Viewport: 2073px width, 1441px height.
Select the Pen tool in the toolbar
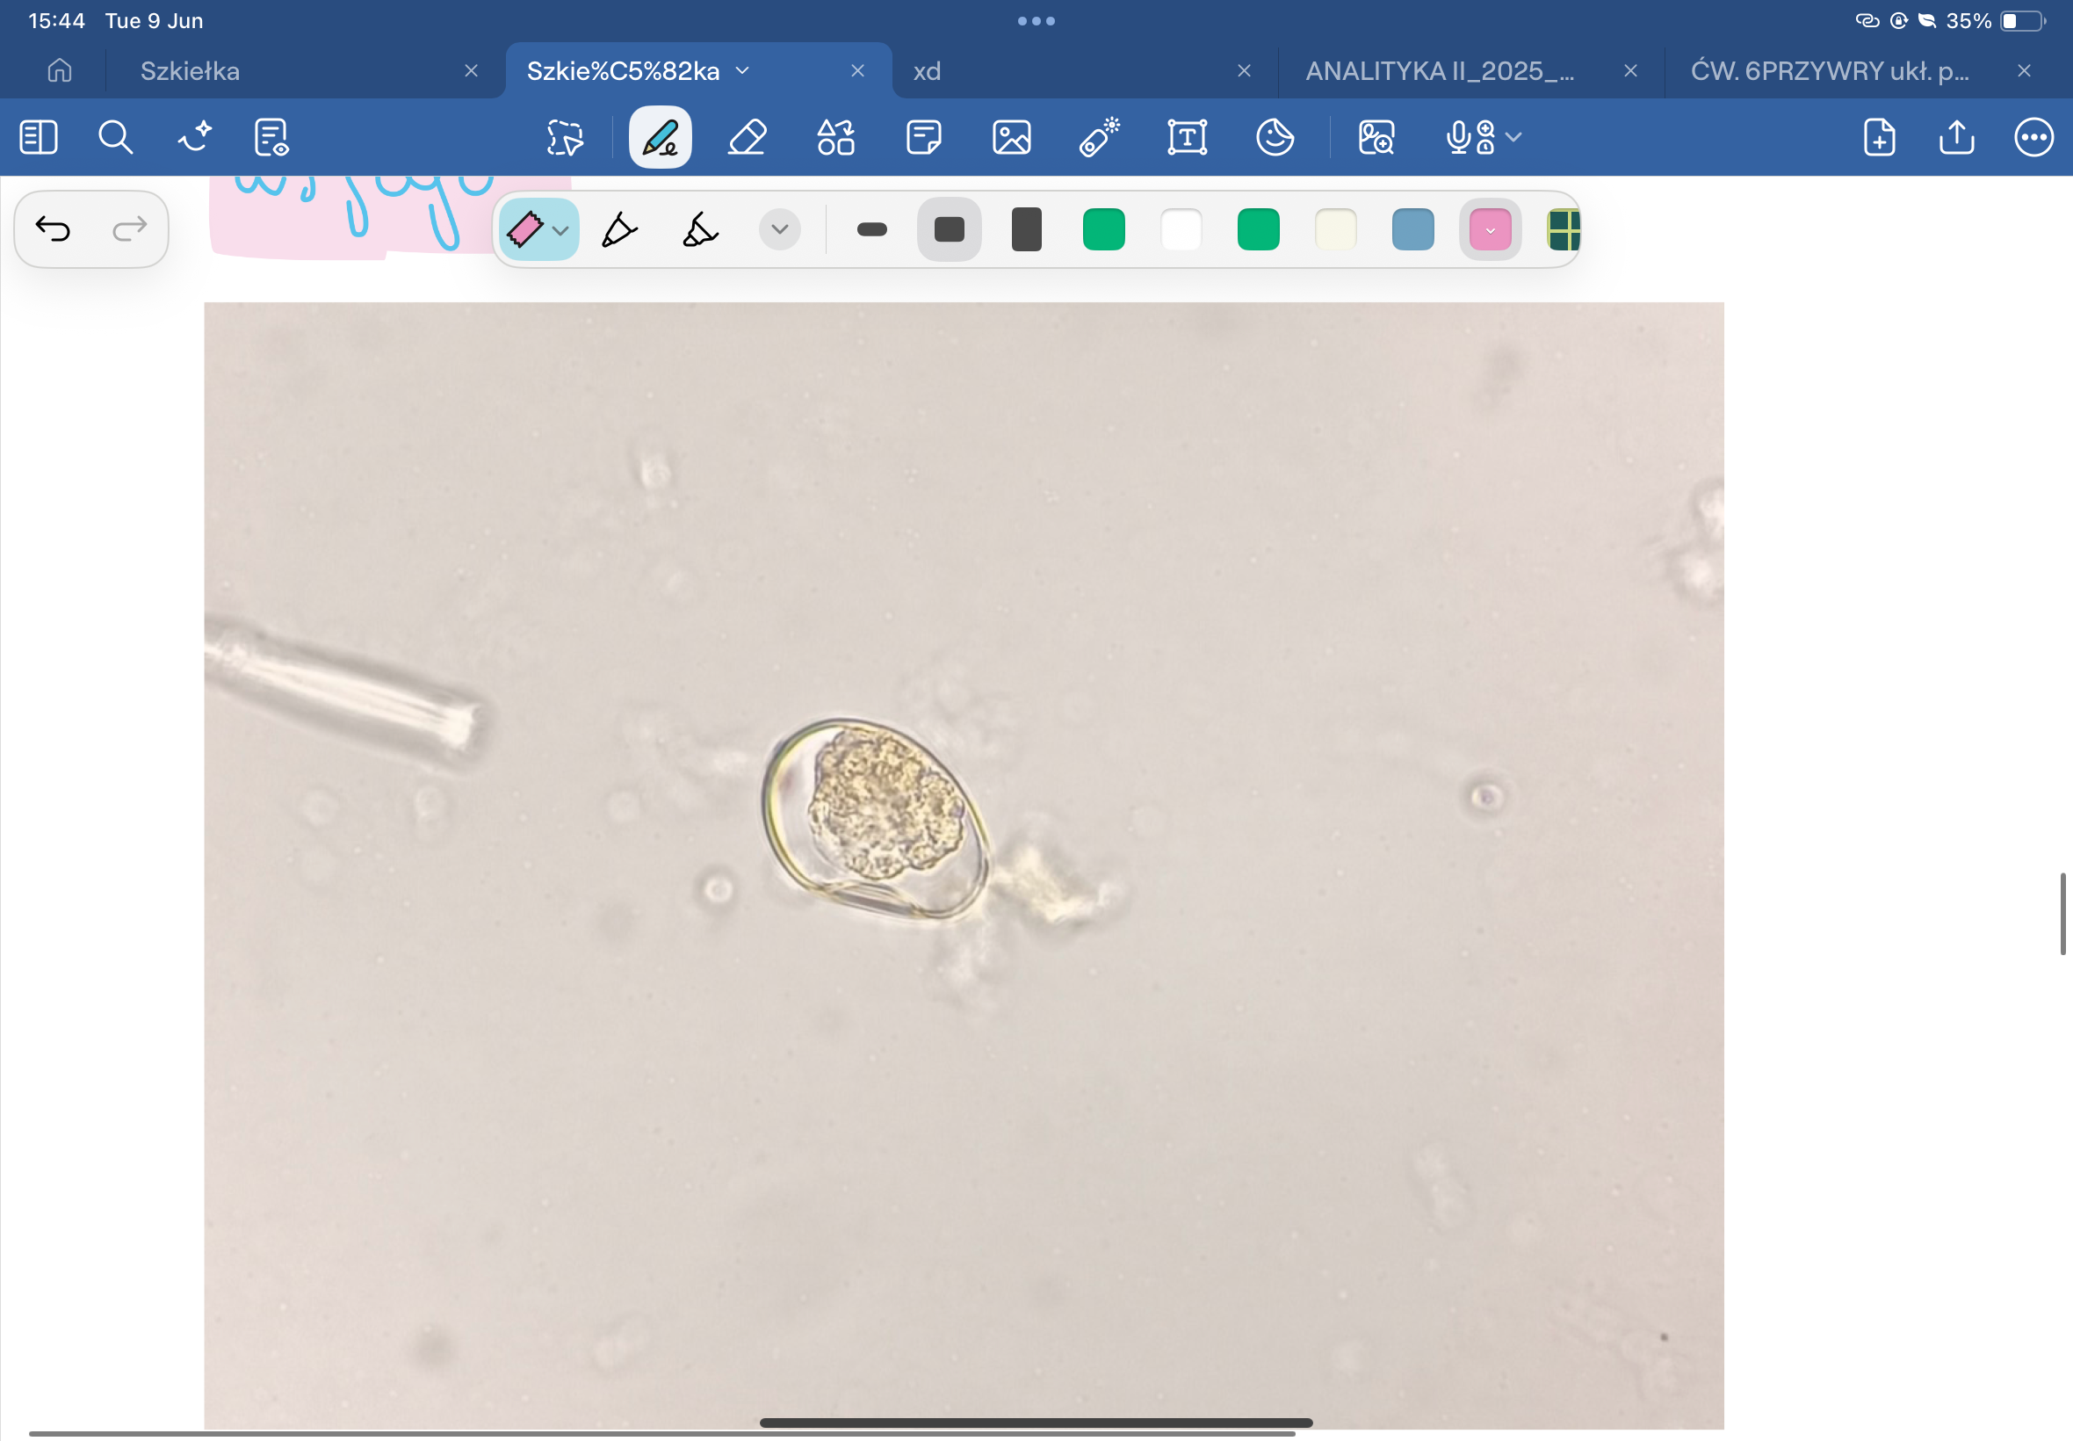tap(661, 137)
